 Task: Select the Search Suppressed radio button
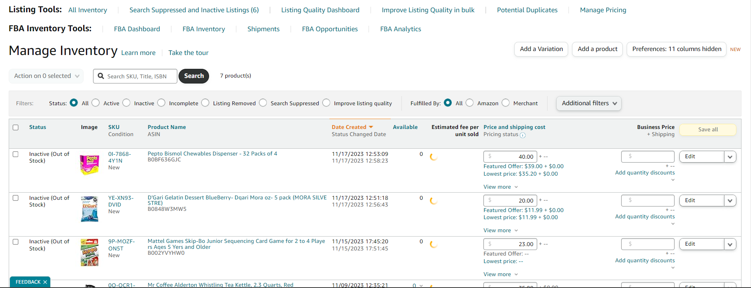263,103
